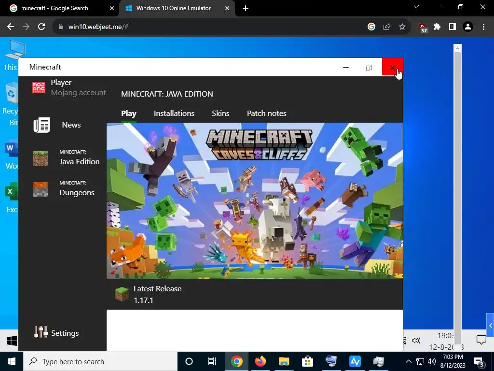Minimize the Minecraft launcher window
Viewport: 494px width, 371px height.
345,67
